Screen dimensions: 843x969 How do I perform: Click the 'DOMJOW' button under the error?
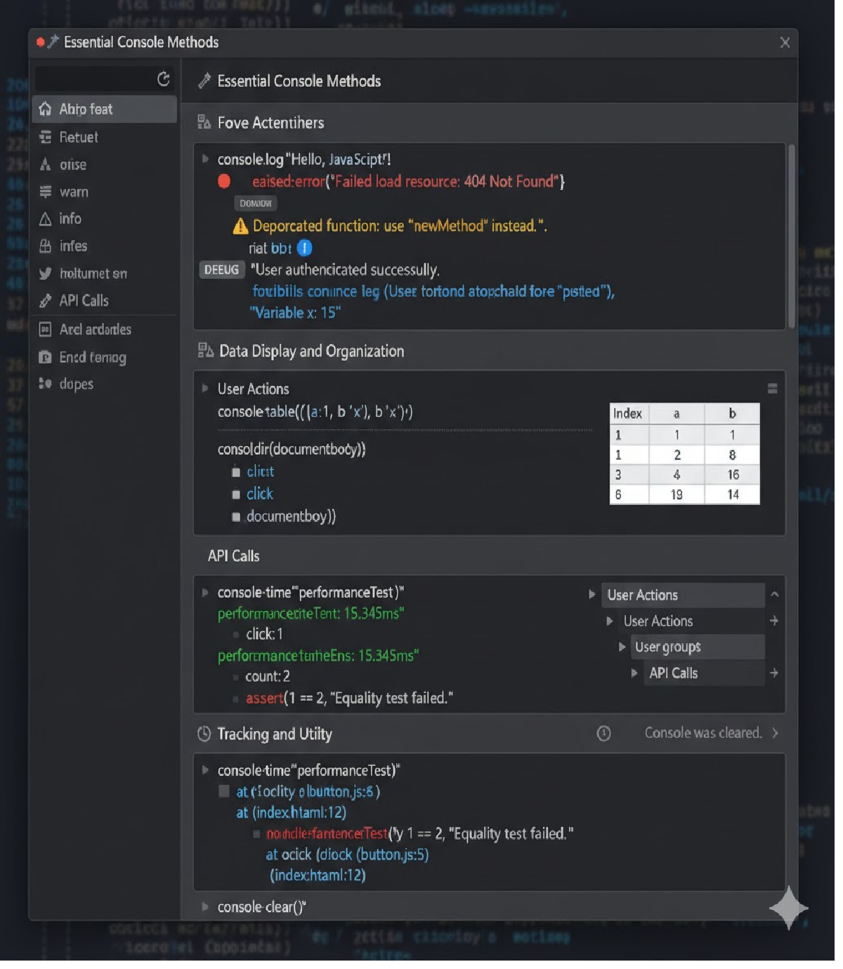[x=255, y=203]
